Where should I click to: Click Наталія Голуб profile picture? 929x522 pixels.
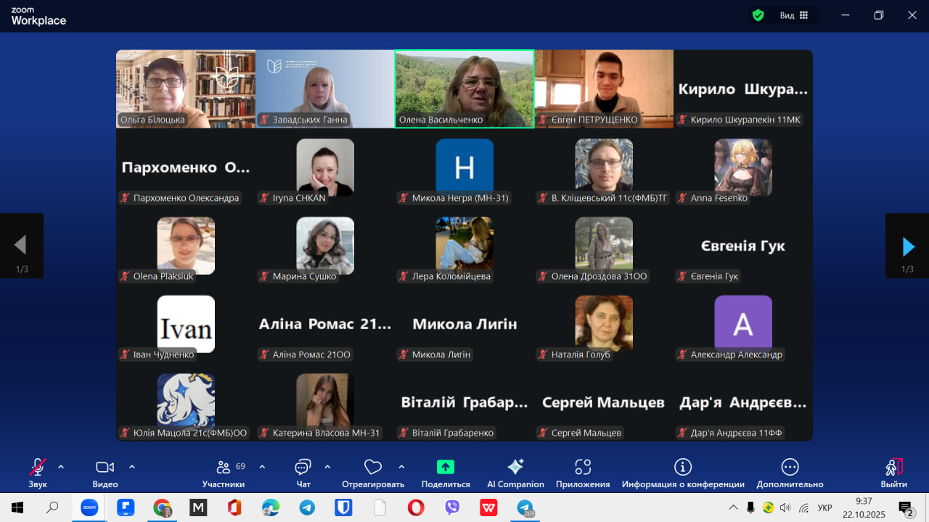pyautogui.click(x=604, y=324)
